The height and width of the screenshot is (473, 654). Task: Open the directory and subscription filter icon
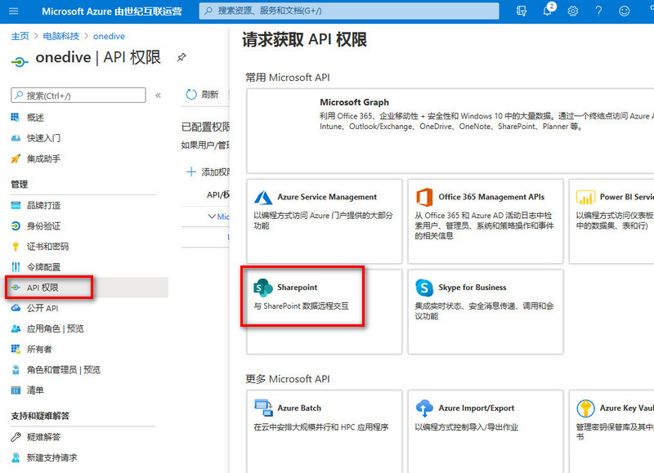click(x=522, y=11)
